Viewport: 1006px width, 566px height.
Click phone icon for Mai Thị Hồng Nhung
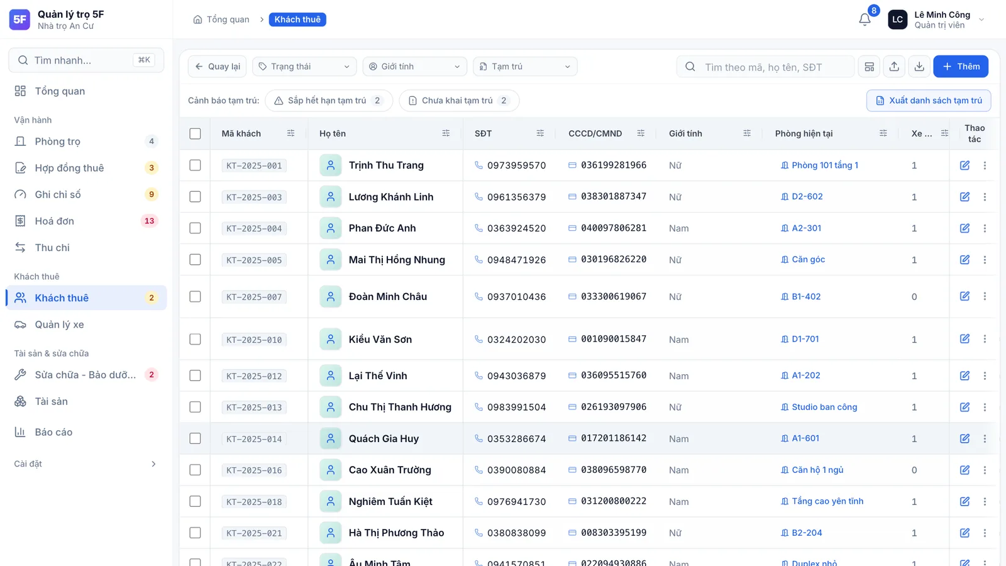click(478, 260)
